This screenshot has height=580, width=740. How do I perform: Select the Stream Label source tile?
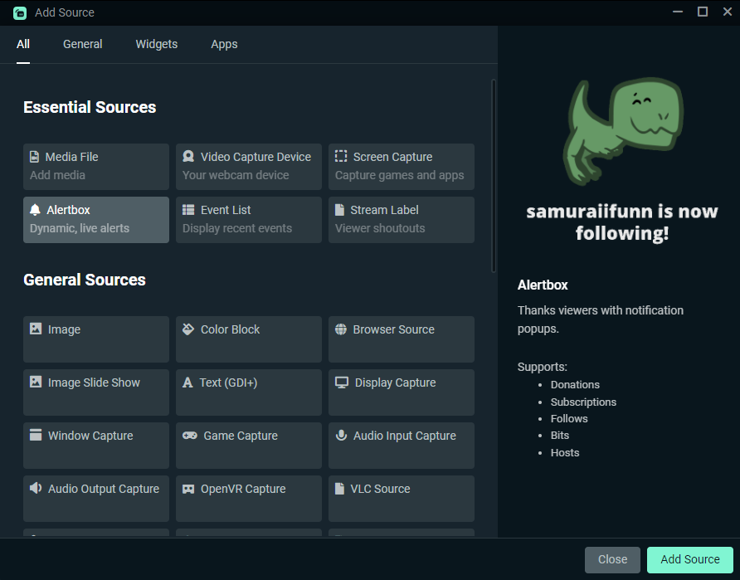[x=402, y=220]
